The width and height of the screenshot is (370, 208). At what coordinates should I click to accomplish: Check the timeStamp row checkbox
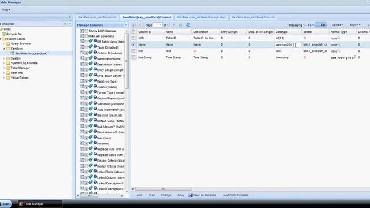pyautogui.click(x=134, y=57)
